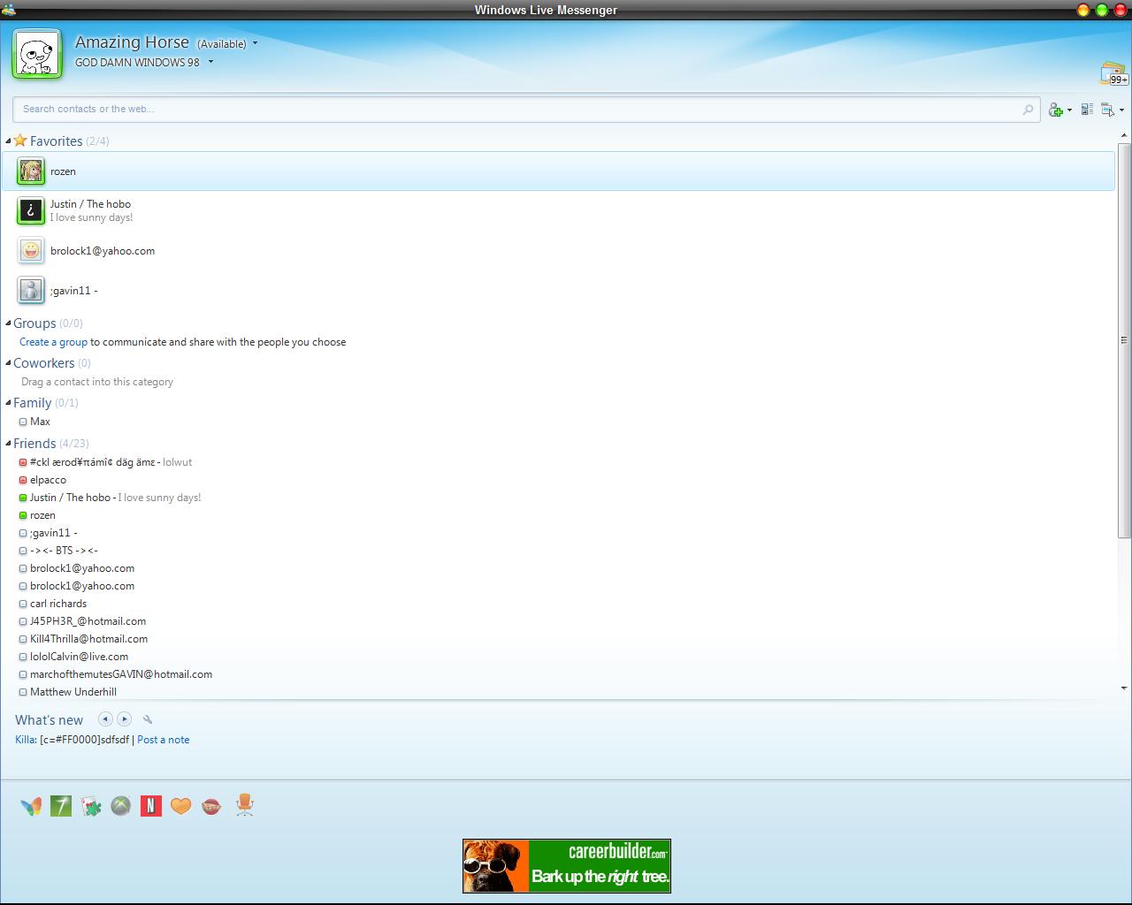The height and width of the screenshot is (905, 1132).
Task: Click the Favorites star icon
Action: click(x=20, y=141)
